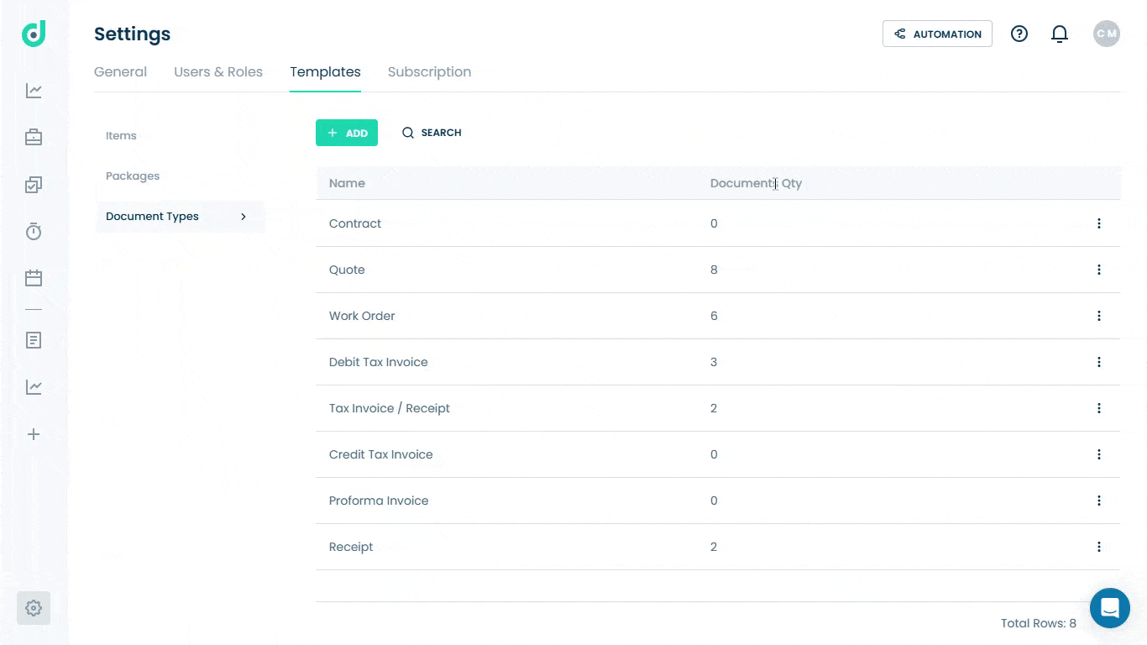This screenshot has height=645, width=1147.
Task: Switch to the General tab
Action: pyautogui.click(x=120, y=72)
